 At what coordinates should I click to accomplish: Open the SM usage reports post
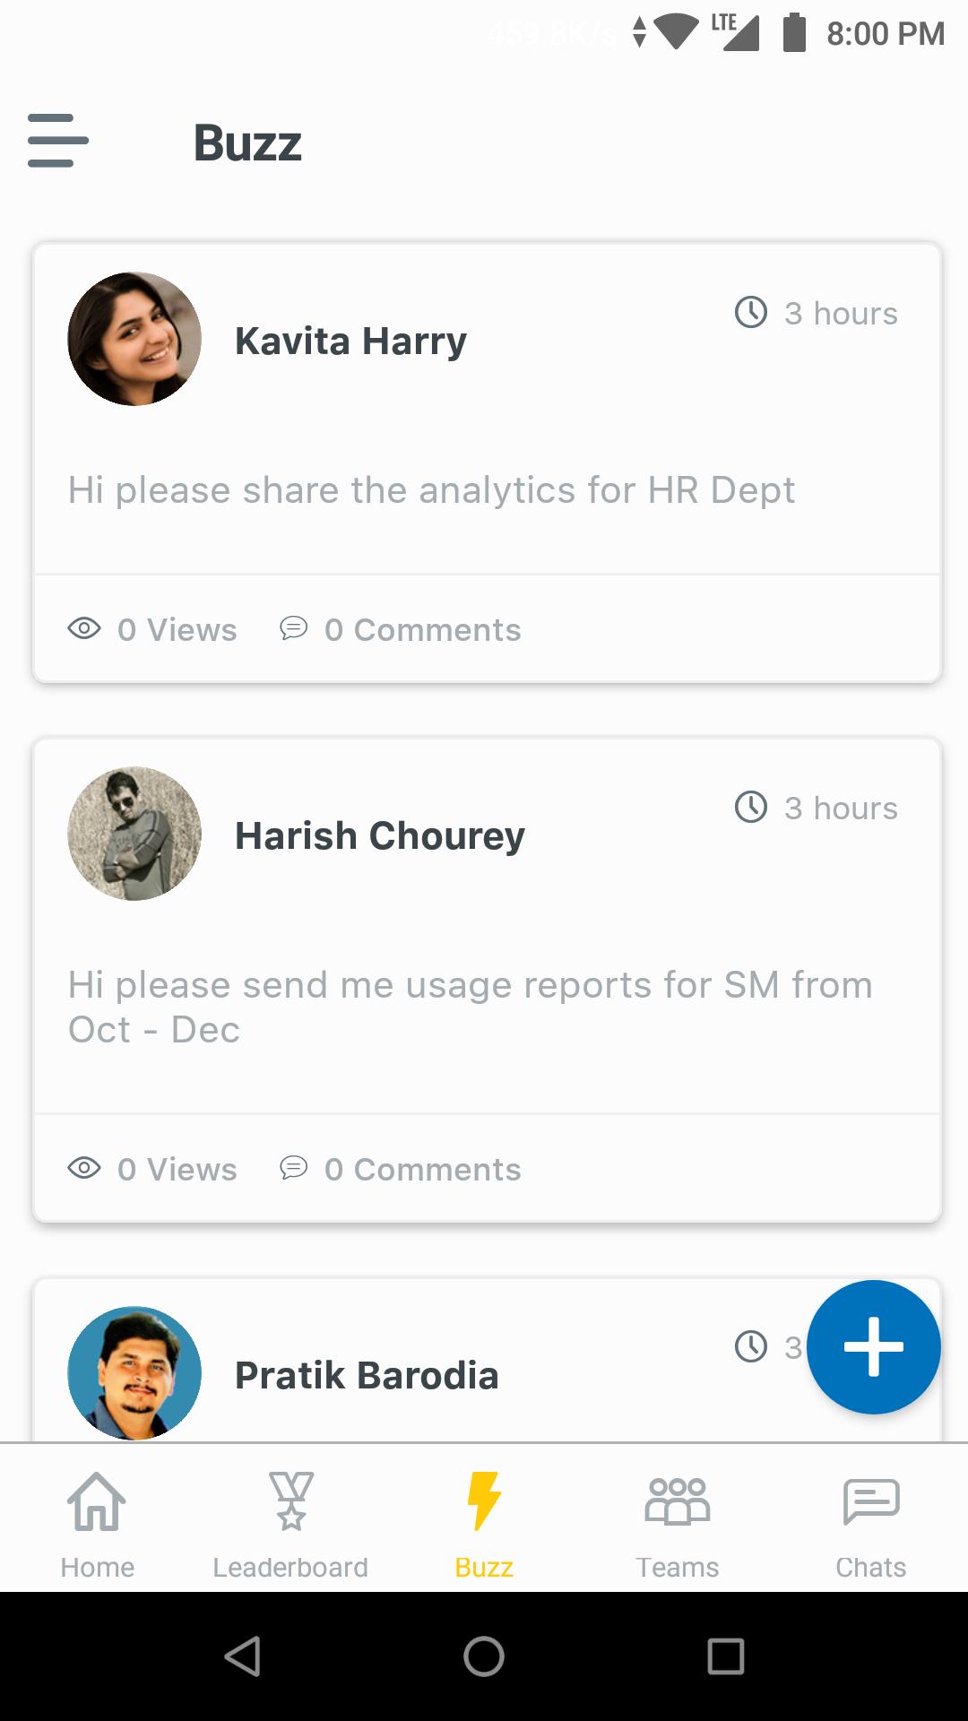[x=470, y=1007]
